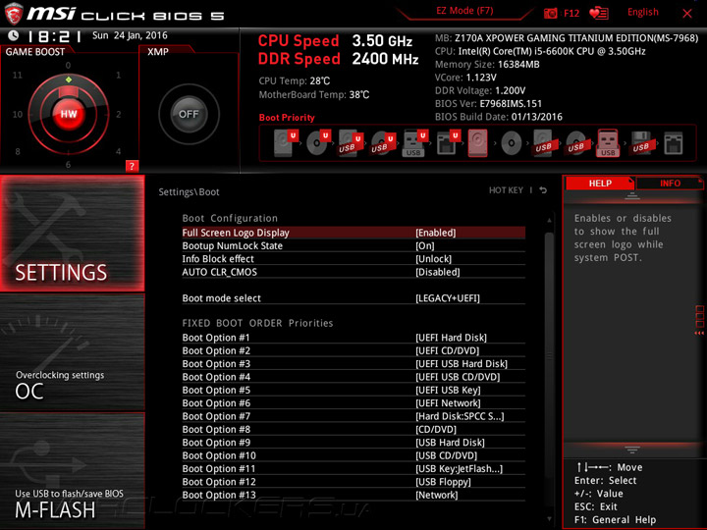The image size is (707, 530).
Task: Click the 18:21 time display
Action: [x=54, y=36]
